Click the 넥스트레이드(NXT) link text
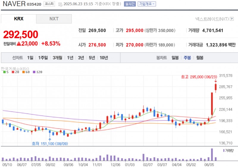 coord(212,19)
